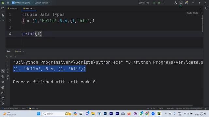This screenshot has width=209, height=117.
Task: Open the Python Console tool window
Action: pyautogui.click(x=3, y=77)
